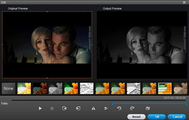Set trim end point with right bracket icon

point(78,109)
